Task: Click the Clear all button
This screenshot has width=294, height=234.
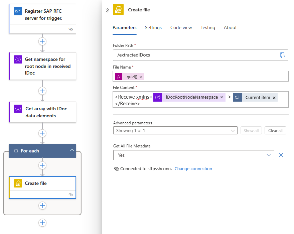Action: (x=275, y=131)
